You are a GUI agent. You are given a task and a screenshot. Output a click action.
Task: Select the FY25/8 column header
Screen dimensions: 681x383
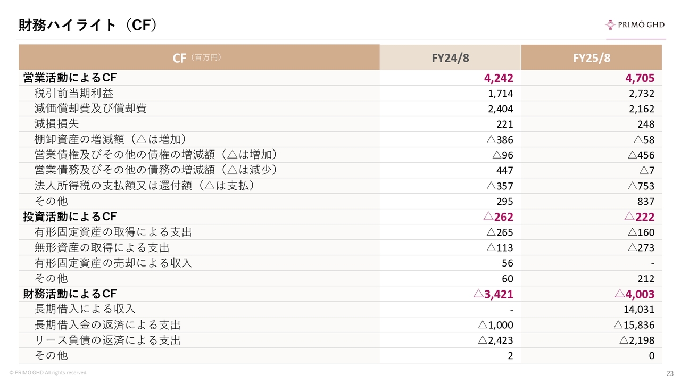click(x=591, y=57)
